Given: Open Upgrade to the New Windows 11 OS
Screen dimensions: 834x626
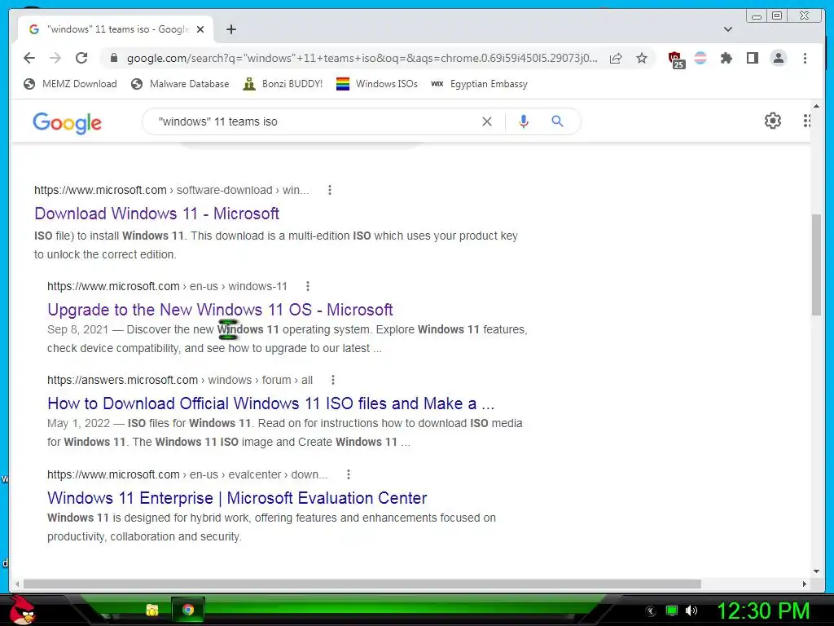Looking at the screenshot, I should [x=220, y=310].
